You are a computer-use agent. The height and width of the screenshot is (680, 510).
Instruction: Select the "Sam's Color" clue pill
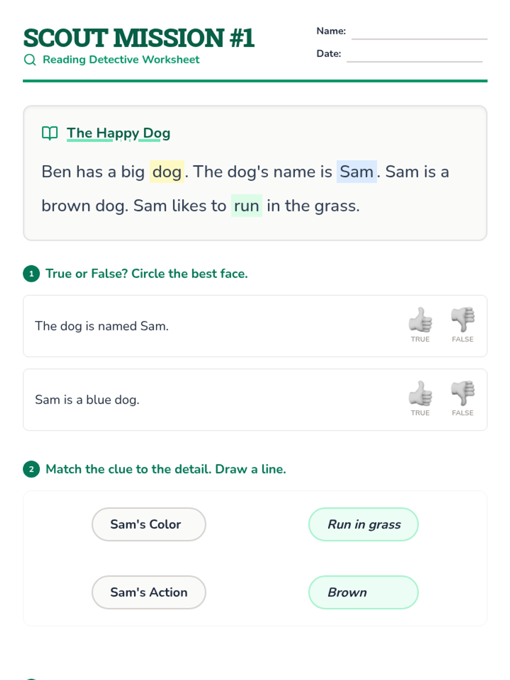(x=149, y=524)
